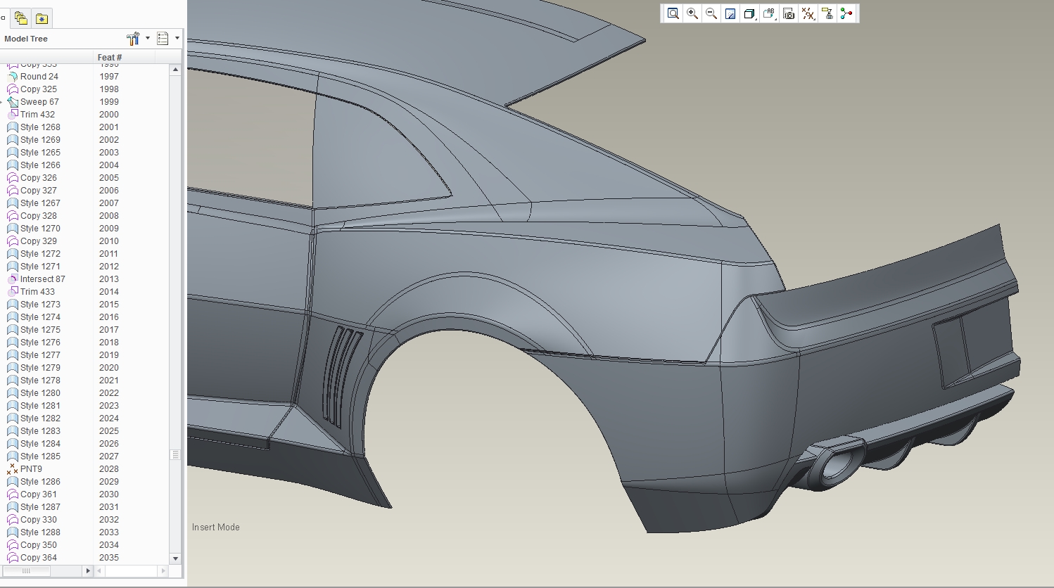
Task: Select the Sweep 67 feature
Action: coord(39,102)
